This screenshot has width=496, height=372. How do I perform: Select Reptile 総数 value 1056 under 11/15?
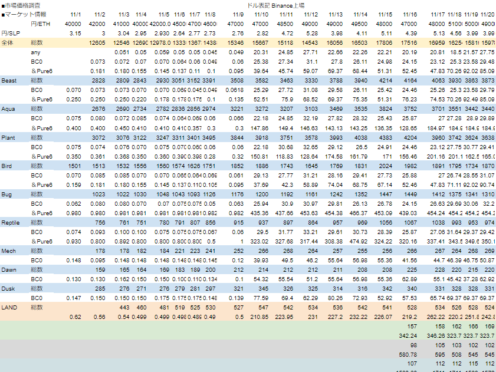click(385, 223)
